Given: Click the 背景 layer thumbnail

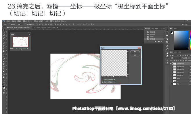Looking at the screenshot, I should click(x=174, y=84).
